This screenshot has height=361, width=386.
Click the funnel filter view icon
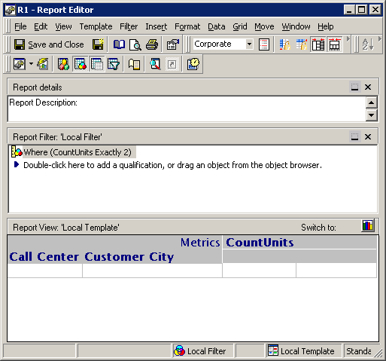tap(114, 64)
